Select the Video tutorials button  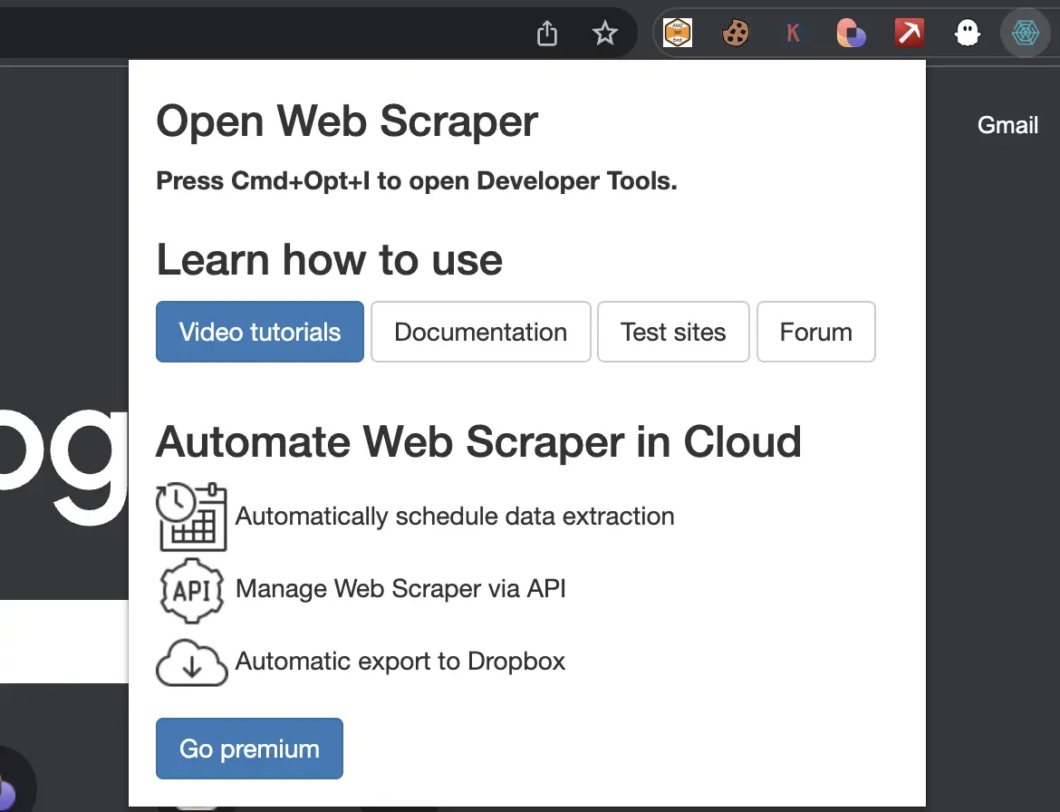pos(259,332)
